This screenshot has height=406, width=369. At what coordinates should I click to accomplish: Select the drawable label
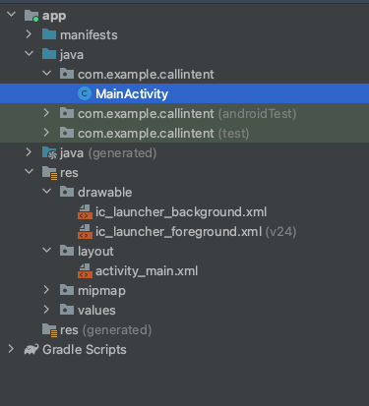coord(105,192)
